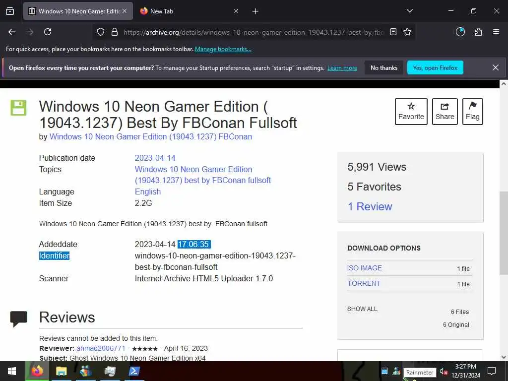
Task: Open the Windows Start menu
Action: (x=12, y=371)
